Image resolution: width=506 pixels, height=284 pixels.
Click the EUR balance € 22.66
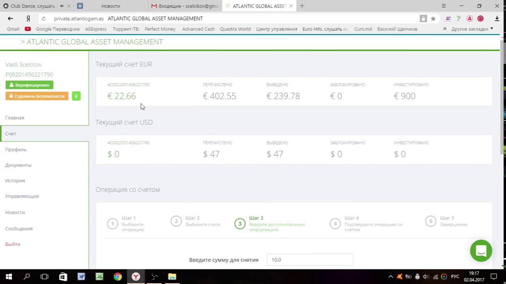point(121,96)
